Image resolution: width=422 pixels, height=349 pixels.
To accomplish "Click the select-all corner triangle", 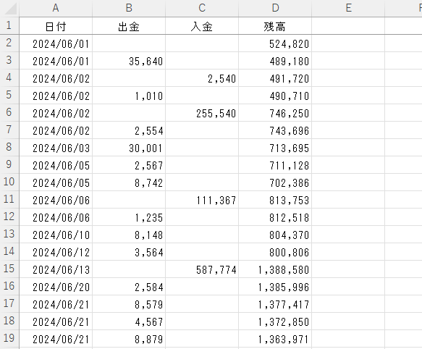I will (10, 8).
